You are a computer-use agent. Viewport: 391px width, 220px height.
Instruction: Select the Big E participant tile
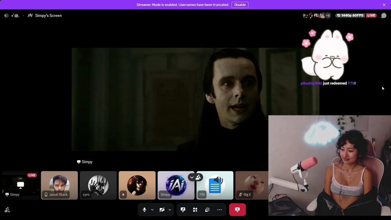coord(252,185)
